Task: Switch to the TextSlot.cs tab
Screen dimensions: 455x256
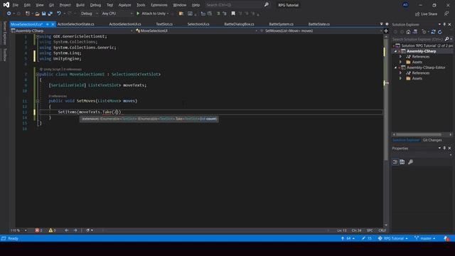Action: coord(164,24)
